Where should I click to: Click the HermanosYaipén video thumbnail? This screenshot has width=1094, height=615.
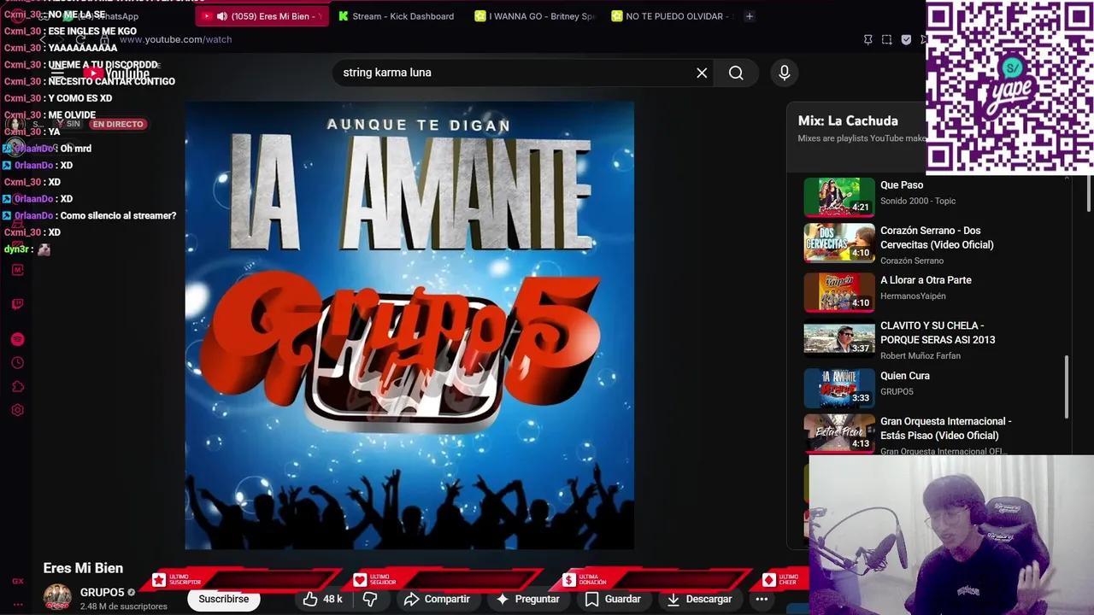(838, 292)
